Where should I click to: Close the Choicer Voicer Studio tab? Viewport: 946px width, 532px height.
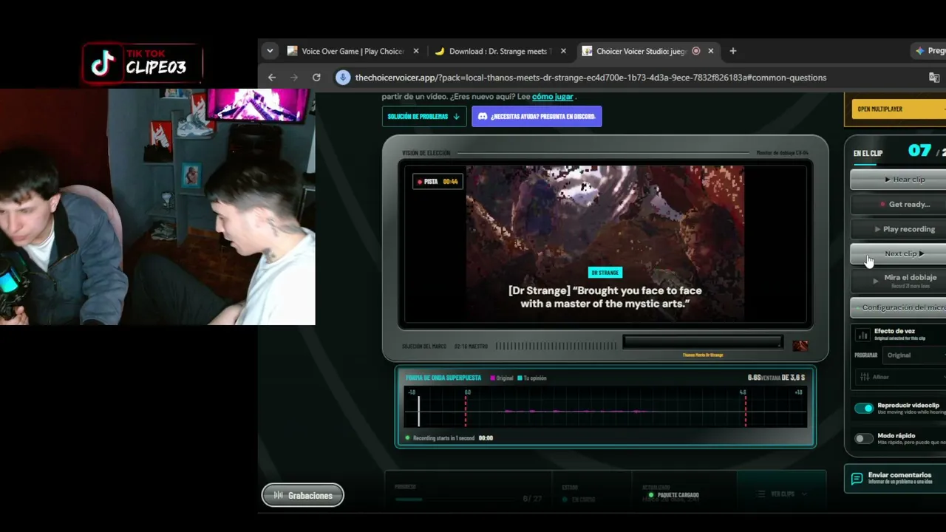711,51
